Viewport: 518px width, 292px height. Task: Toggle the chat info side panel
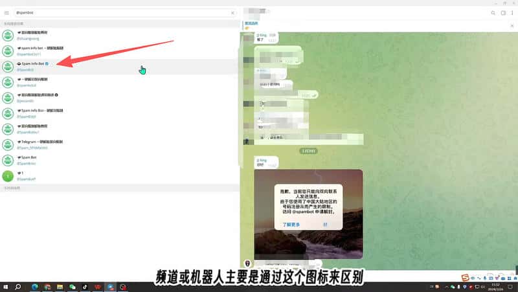pyautogui.click(x=503, y=13)
